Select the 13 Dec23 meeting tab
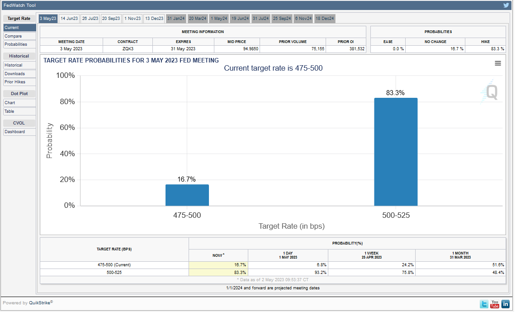This screenshot has width=516, height=312. point(154,19)
